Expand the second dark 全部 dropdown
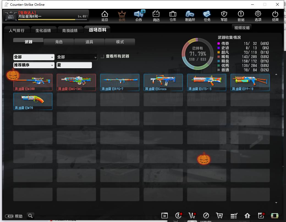The height and width of the screenshot is (222, 286). pos(77,57)
